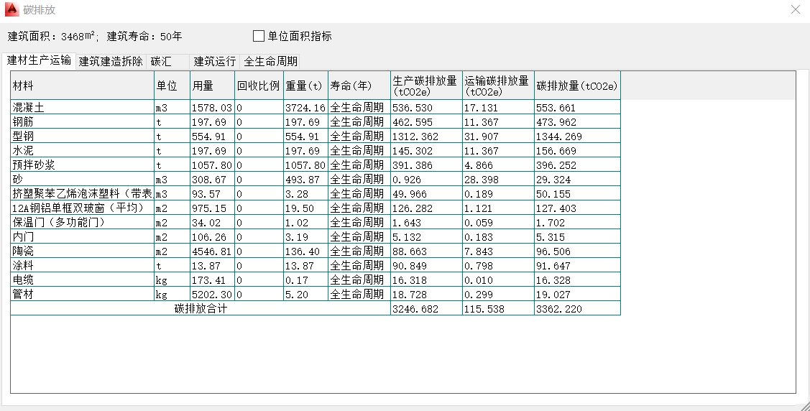
Task: Click the AutoCAD app icon in title bar
Action: tap(11, 10)
